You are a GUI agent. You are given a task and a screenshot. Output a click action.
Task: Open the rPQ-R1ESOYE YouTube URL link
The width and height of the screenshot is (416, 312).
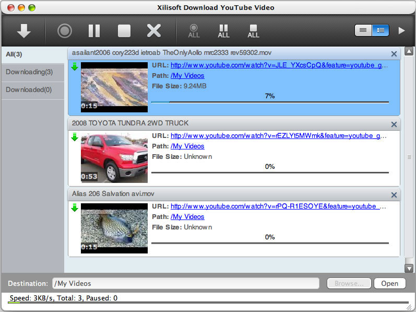pyautogui.click(x=278, y=206)
